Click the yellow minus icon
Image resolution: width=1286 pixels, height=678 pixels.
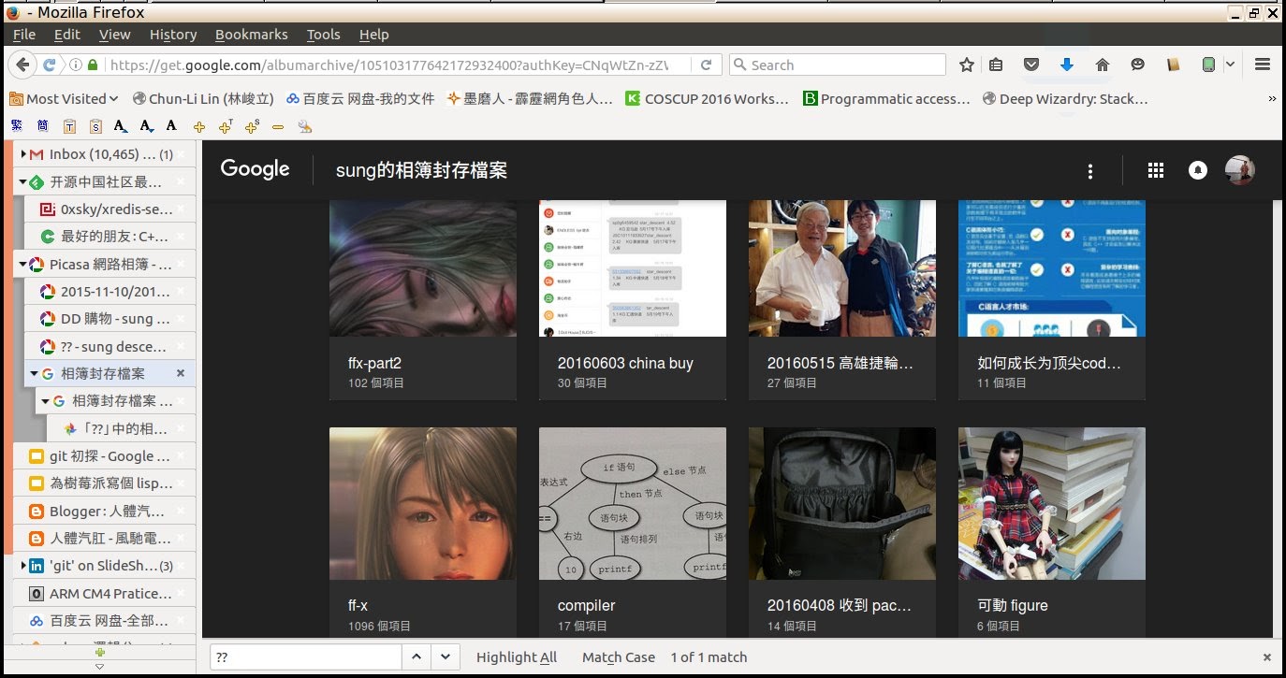pyautogui.click(x=278, y=126)
